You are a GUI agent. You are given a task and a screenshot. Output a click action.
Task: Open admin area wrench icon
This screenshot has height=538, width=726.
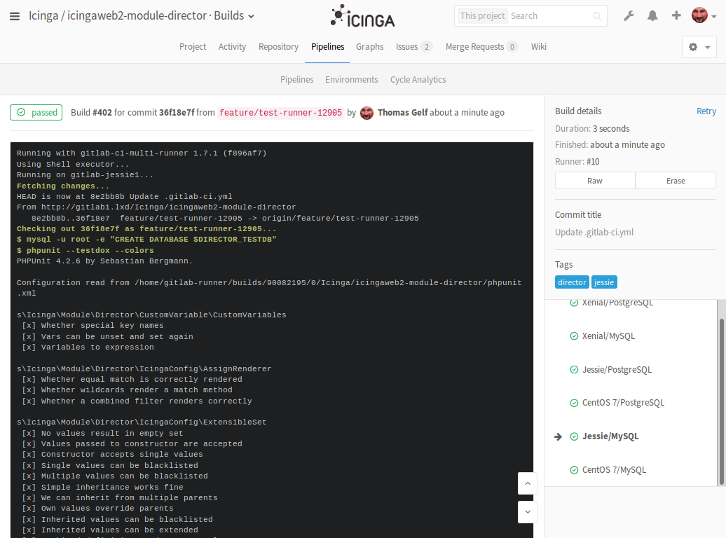629,15
